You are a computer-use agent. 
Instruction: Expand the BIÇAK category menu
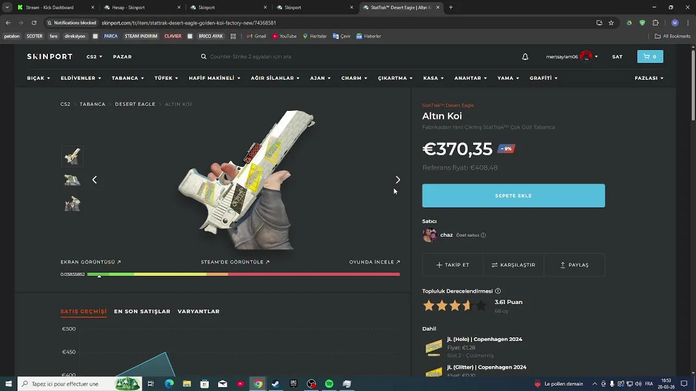[39, 78]
